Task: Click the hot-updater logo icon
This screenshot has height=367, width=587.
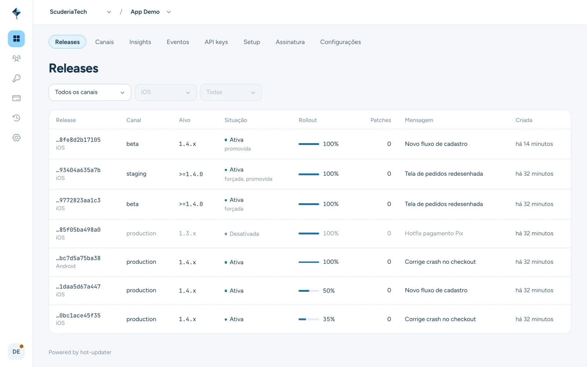Action: coord(16,13)
